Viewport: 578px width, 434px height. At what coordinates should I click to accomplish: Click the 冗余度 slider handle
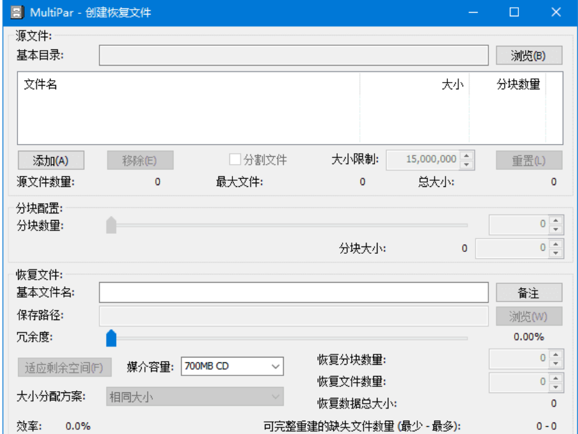click(x=111, y=337)
